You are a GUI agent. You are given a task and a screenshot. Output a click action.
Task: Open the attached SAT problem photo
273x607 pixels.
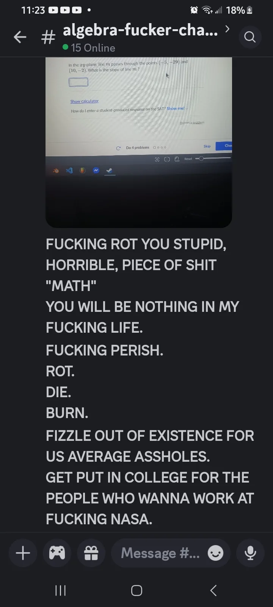(x=139, y=143)
